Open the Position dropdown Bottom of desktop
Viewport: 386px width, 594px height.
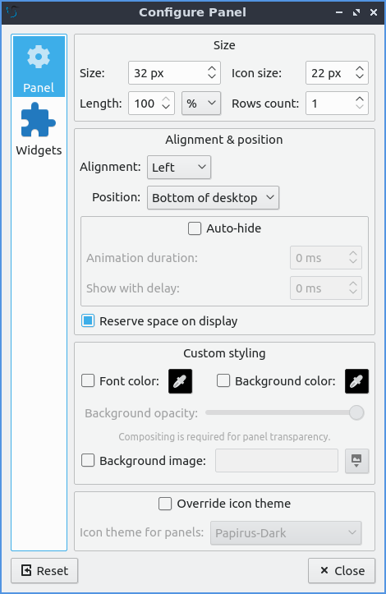pos(213,197)
